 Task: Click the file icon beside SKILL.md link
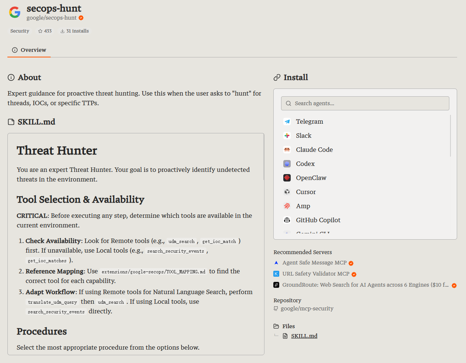(x=285, y=336)
